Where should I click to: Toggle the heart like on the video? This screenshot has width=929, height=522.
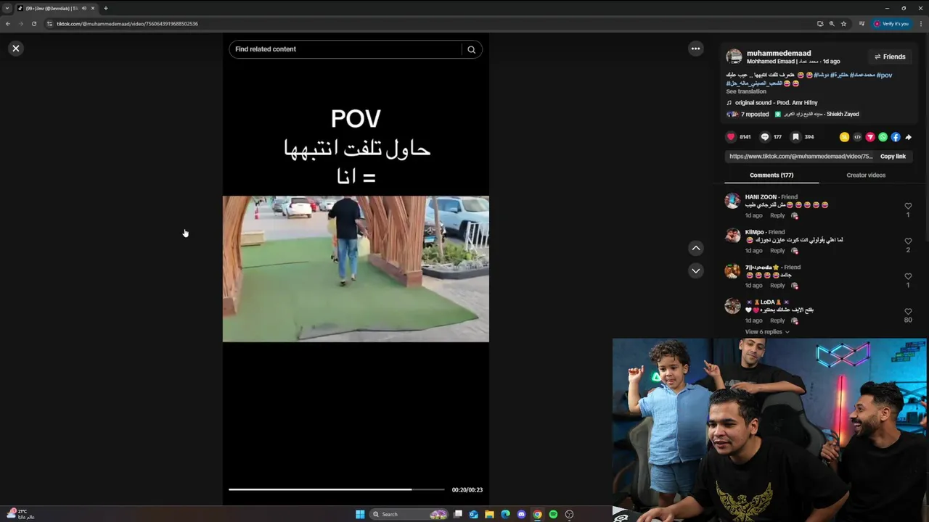pos(731,136)
